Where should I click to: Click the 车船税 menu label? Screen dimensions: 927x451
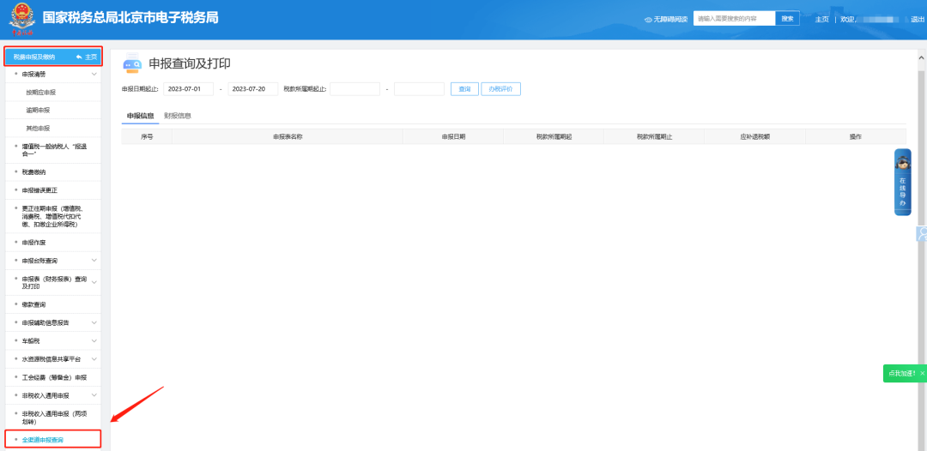point(31,341)
